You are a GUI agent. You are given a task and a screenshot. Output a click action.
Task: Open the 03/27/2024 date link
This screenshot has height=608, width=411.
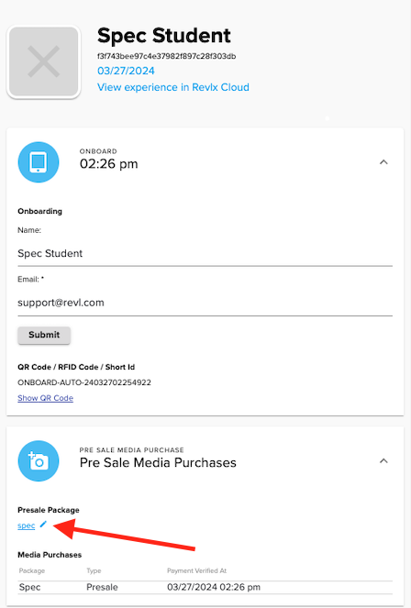[x=126, y=71]
